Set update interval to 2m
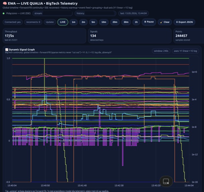 [x=84, y=22]
